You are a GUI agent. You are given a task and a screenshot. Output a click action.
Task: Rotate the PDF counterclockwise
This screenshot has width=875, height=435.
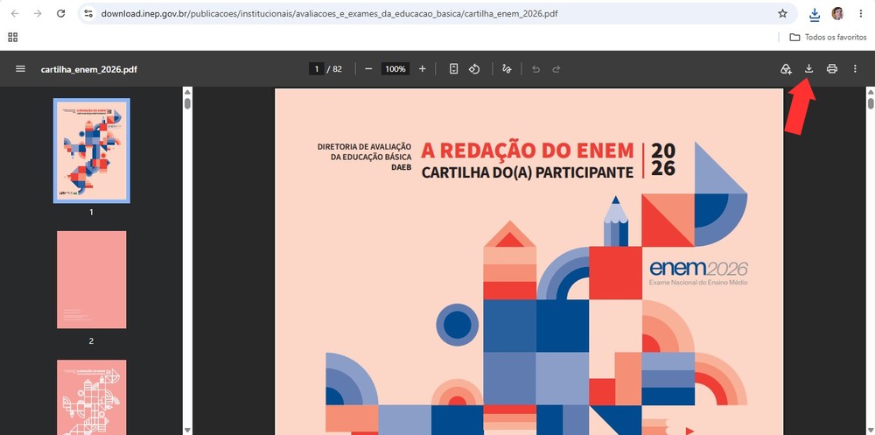474,68
